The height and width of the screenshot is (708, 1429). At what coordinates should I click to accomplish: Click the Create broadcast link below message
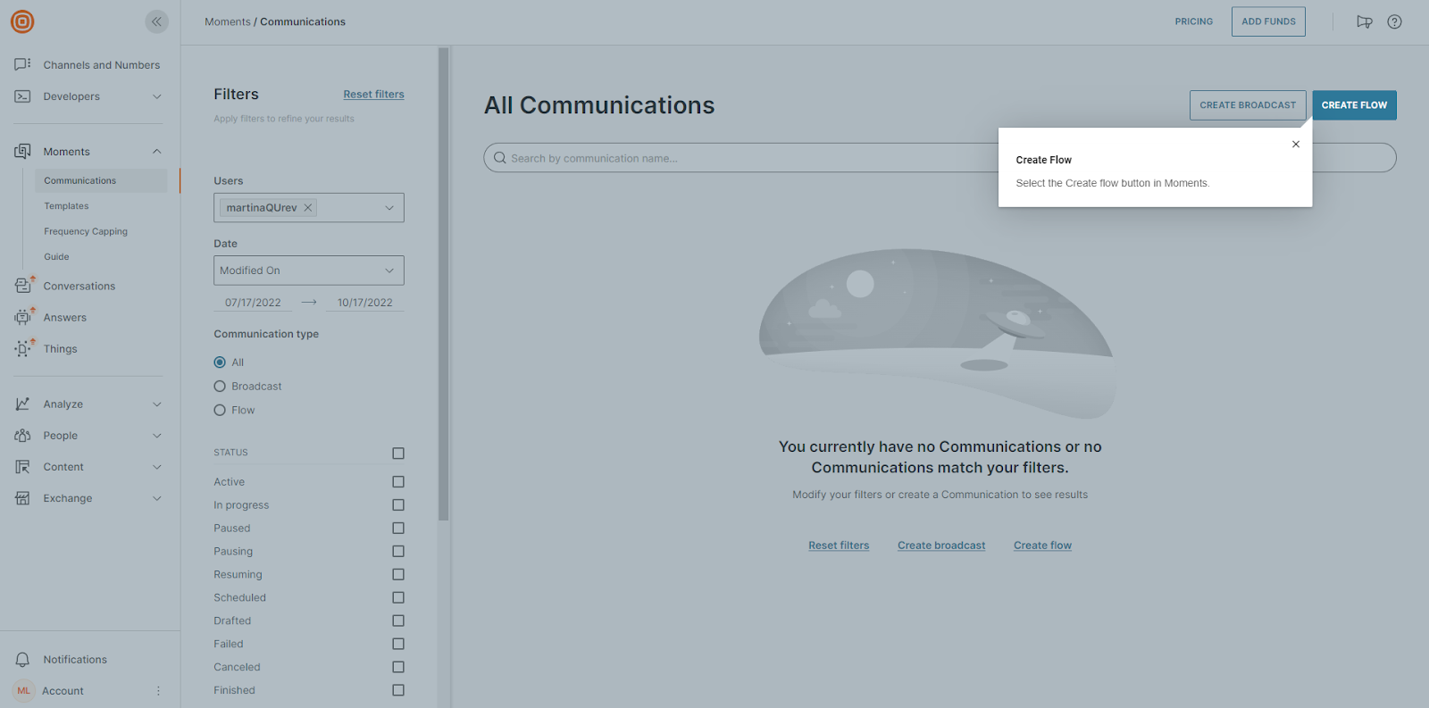941,546
